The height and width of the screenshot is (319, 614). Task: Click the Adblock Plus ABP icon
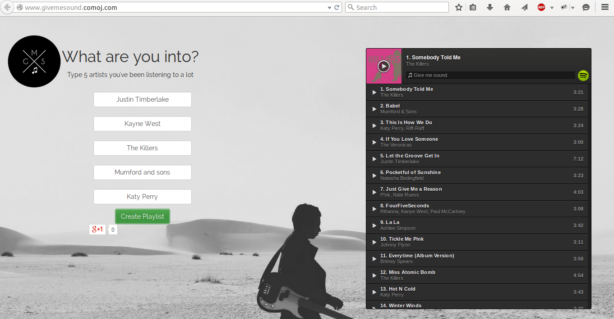pos(541,7)
